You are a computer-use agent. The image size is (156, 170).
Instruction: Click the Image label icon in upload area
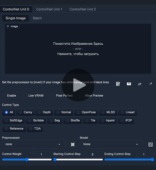click(8, 26)
